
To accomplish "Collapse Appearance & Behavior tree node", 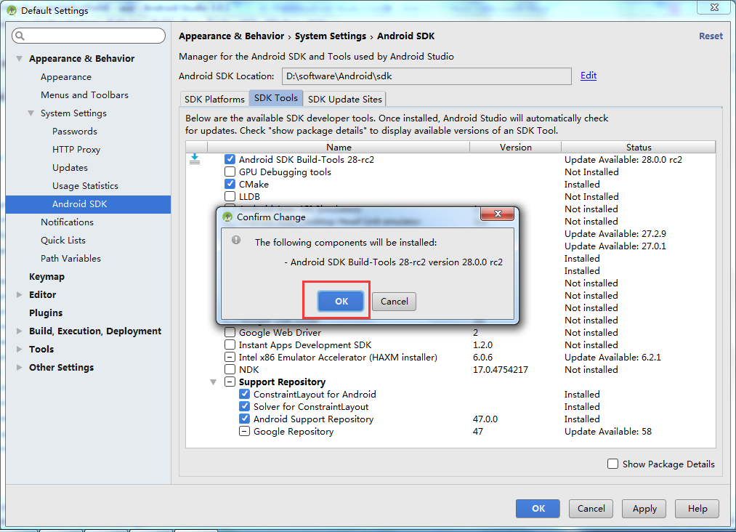I will [x=19, y=59].
